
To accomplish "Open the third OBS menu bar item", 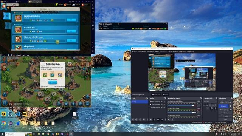I will coord(150,51).
